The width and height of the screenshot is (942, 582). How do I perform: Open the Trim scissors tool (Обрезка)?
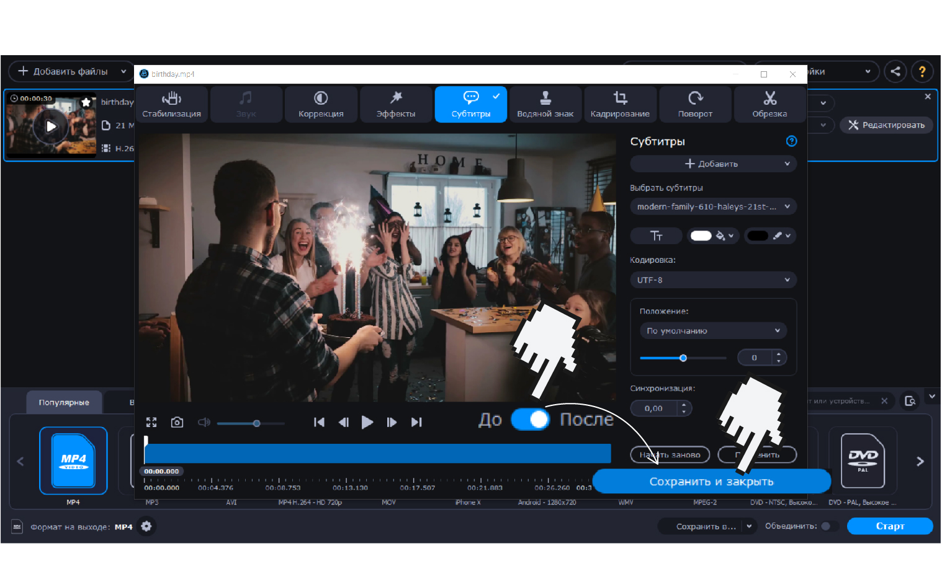769,104
